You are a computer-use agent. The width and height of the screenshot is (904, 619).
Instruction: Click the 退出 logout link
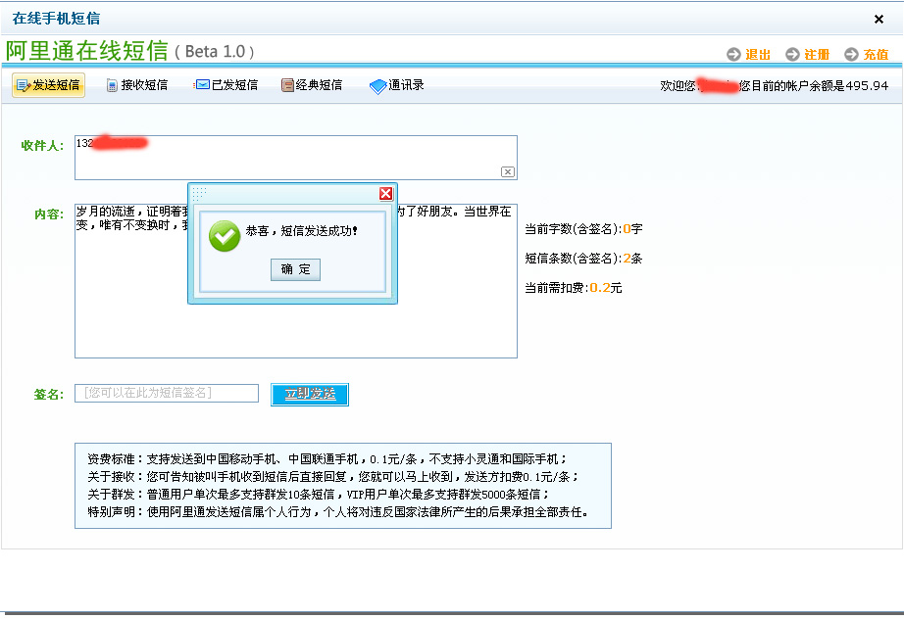point(758,55)
